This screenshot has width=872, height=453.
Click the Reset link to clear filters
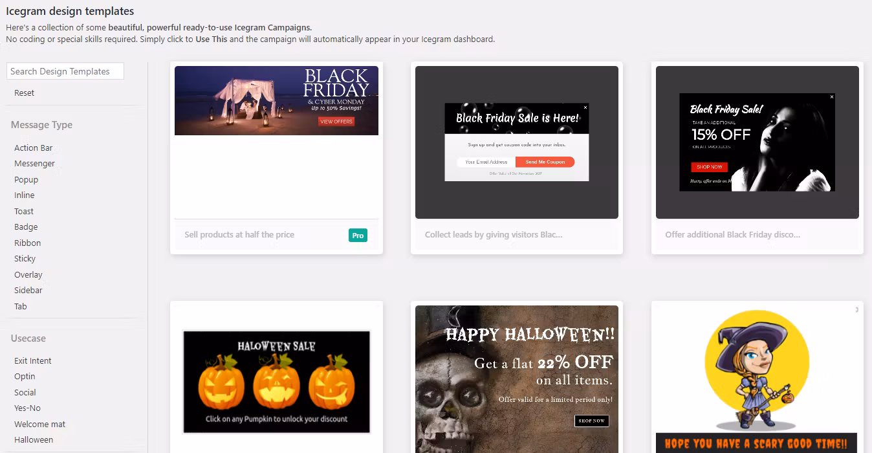pos(24,93)
